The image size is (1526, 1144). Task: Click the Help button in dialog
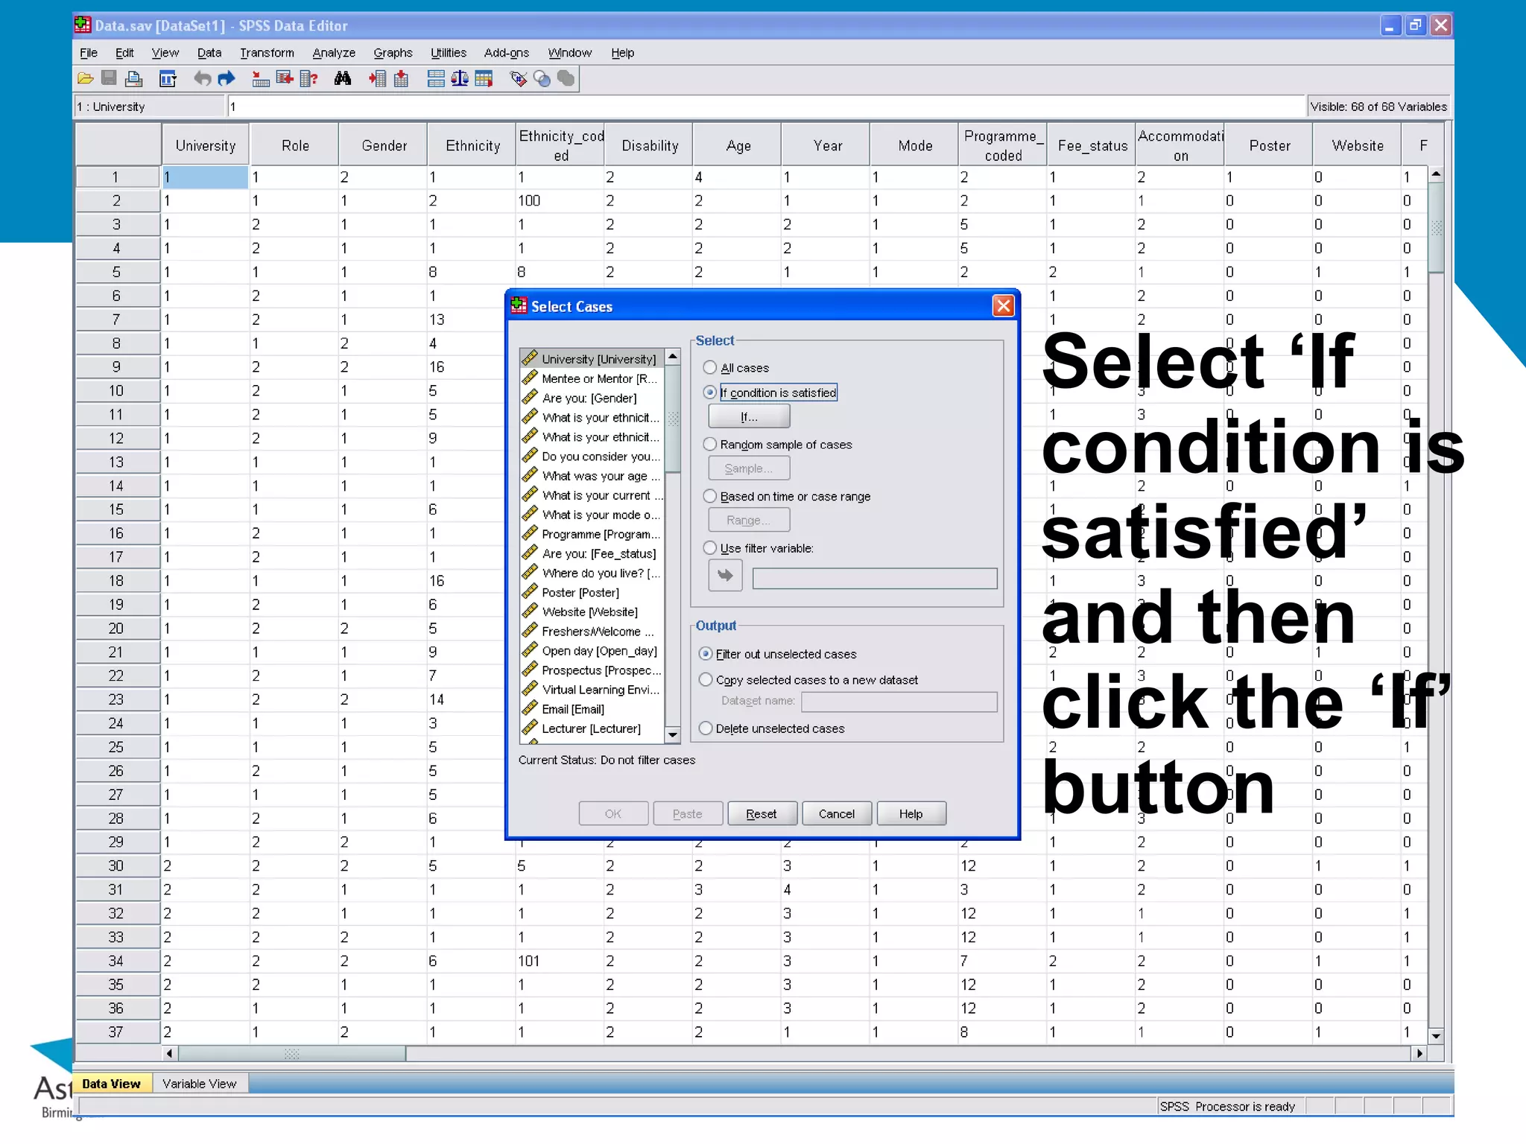tap(911, 813)
